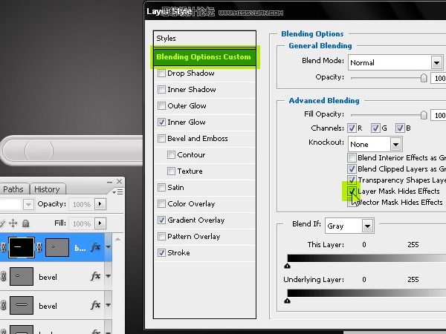
Task: Toggle the B channel checkbox
Action: (x=400, y=128)
